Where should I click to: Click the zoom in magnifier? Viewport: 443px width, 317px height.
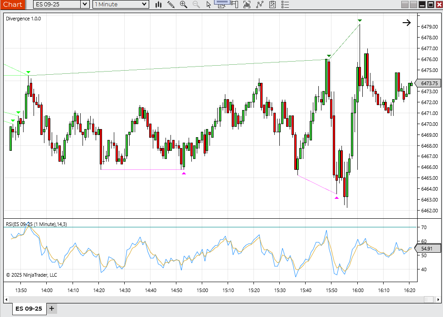tap(183, 5)
